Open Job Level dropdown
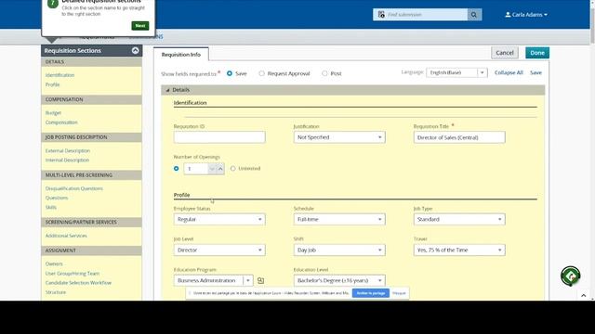The width and height of the screenshot is (595, 334). coord(219,250)
